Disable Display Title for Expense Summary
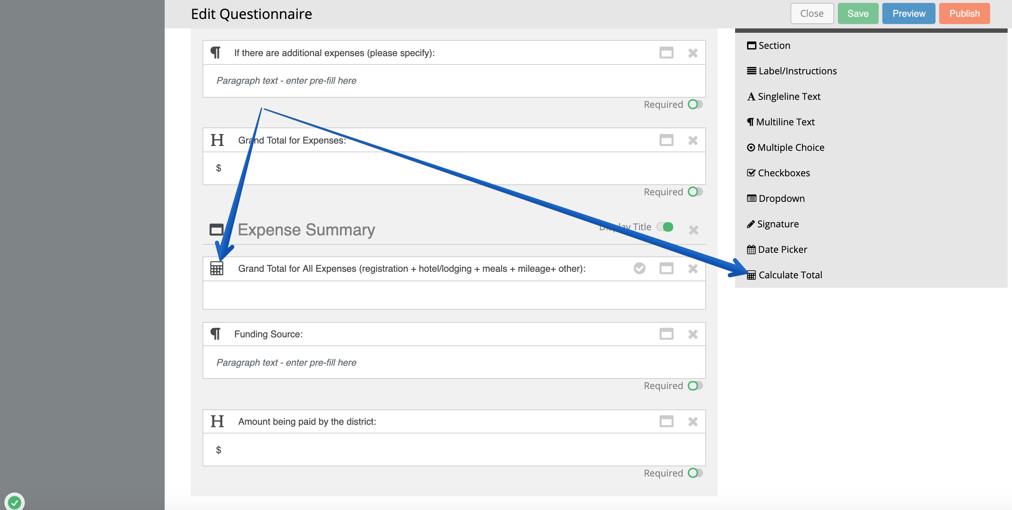This screenshot has width=1012, height=510. (665, 227)
